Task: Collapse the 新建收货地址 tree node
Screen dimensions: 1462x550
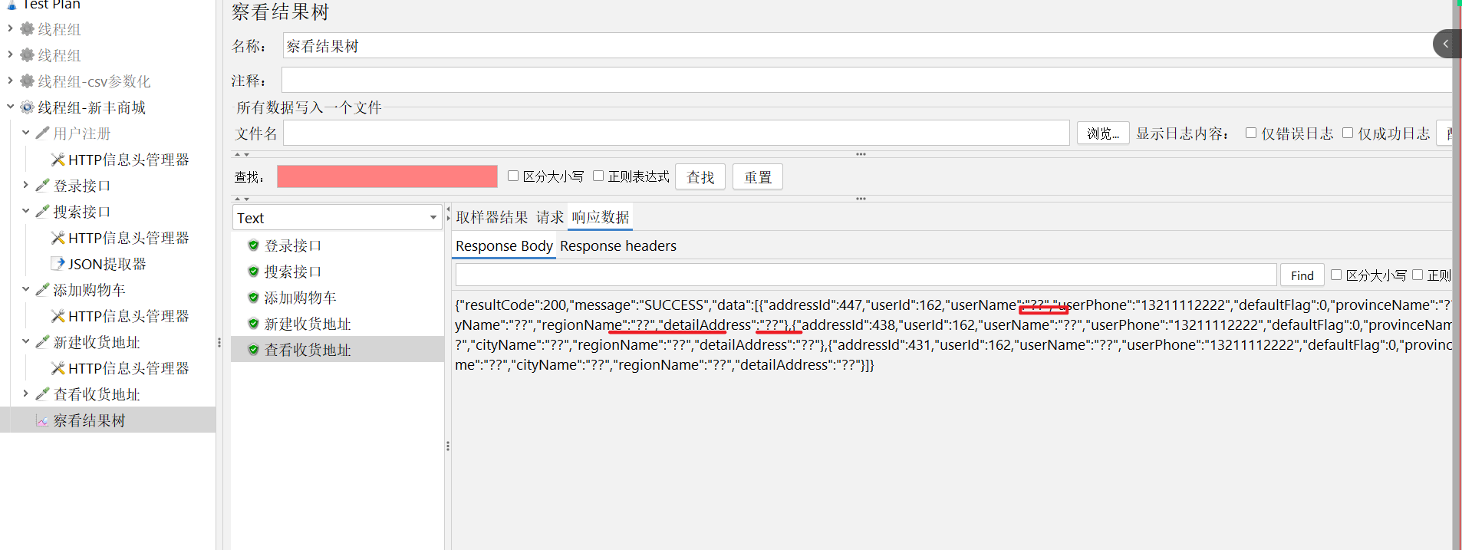Action: [25, 341]
